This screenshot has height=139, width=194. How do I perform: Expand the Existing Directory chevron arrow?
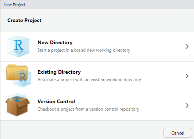click(187, 76)
